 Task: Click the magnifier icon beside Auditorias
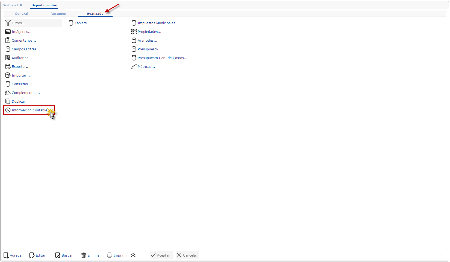8,58
